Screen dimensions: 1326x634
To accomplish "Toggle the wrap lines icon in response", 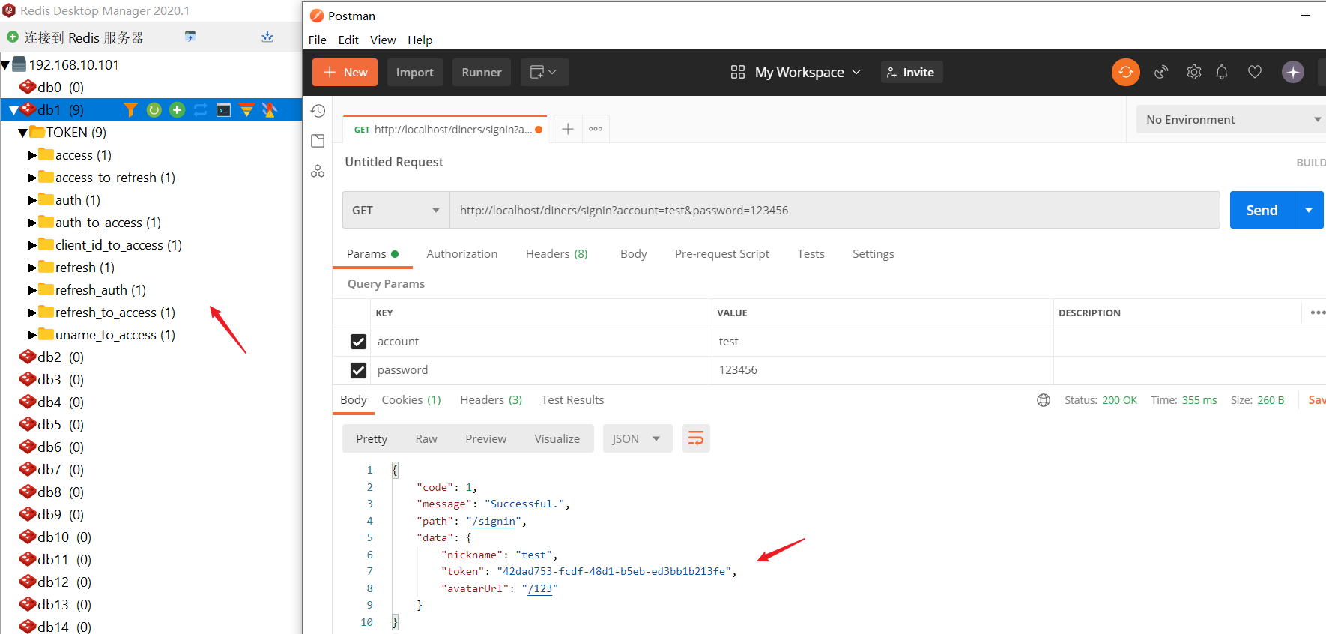I will pyautogui.click(x=696, y=438).
